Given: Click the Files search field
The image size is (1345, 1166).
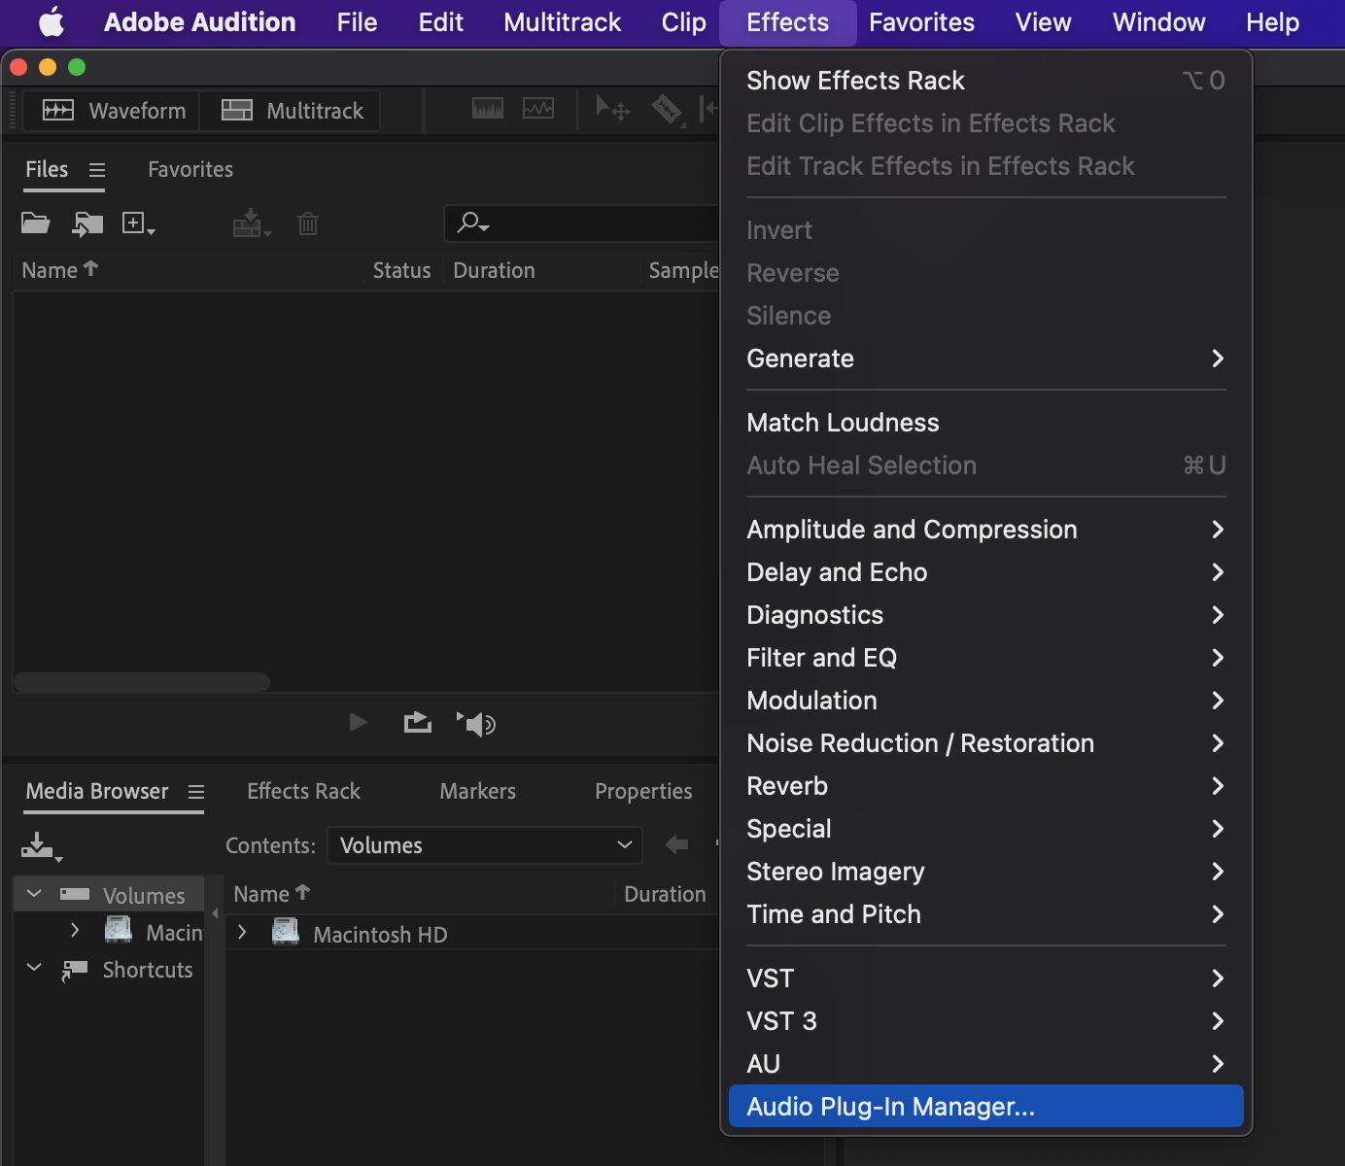Looking at the screenshot, I should tap(581, 223).
